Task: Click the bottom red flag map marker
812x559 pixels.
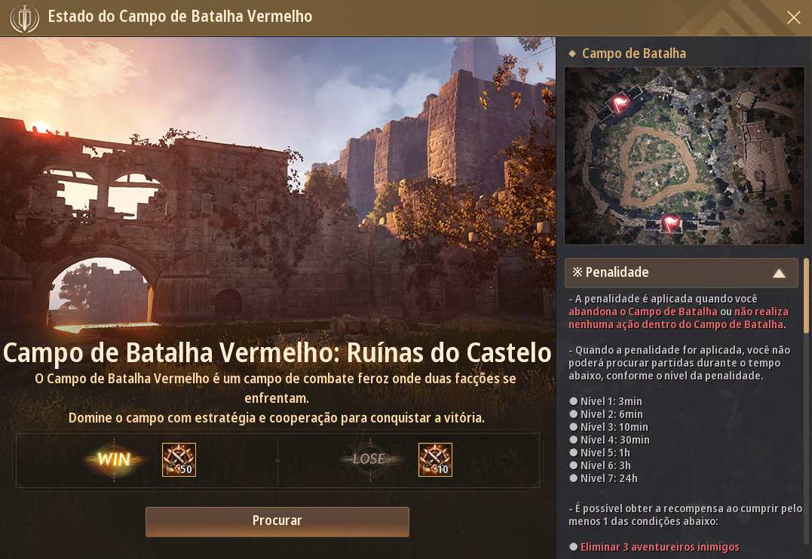Action: click(671, 223)
